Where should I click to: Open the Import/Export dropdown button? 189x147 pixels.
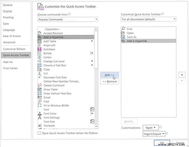pos(154,134)
